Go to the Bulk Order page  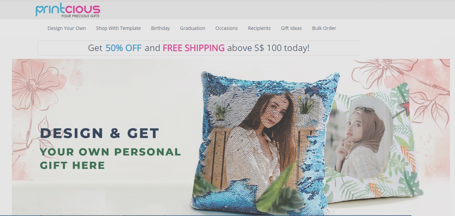[x=324, y=28]
